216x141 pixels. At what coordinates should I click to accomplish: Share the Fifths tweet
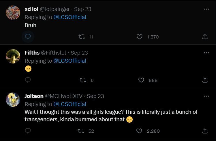pyautogui.click(x=205, y=80)
